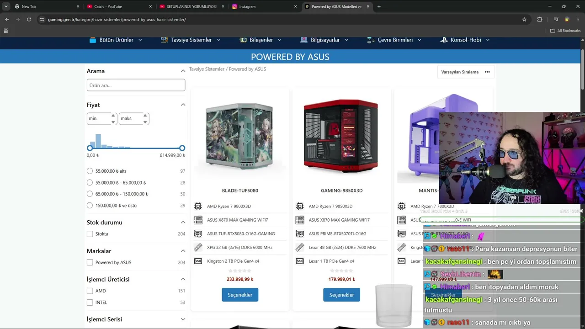Viewport: 585px width, 329px height.
Task: Click the CPU icon beside Ryzen 7 7800X3D
Action: coord(401,206)
